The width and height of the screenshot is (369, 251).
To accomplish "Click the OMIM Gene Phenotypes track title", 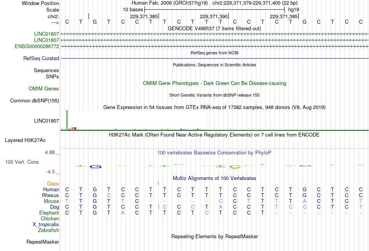I will pos(215,83).
